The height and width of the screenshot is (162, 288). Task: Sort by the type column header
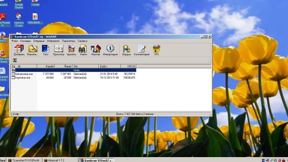[85, 66]
